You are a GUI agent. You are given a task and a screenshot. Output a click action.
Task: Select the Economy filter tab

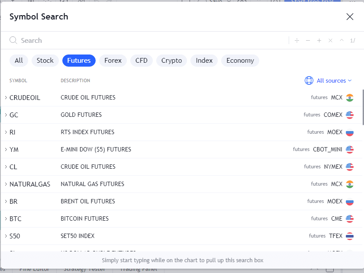tap(240, 61)
